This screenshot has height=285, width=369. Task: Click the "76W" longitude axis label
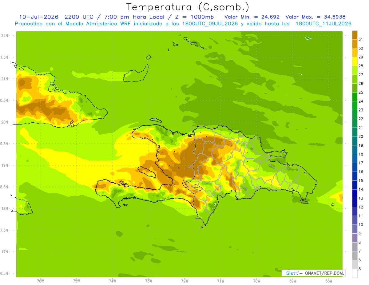click(x=40, y=281)
